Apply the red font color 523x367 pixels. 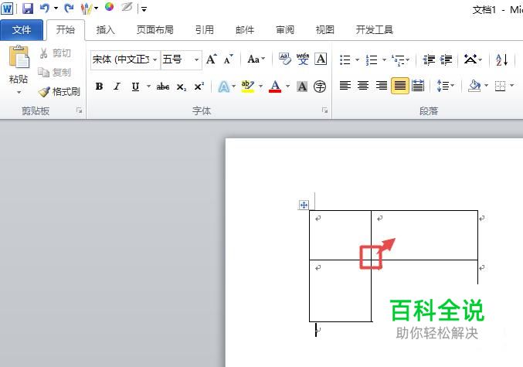click(x=275, y=87)
